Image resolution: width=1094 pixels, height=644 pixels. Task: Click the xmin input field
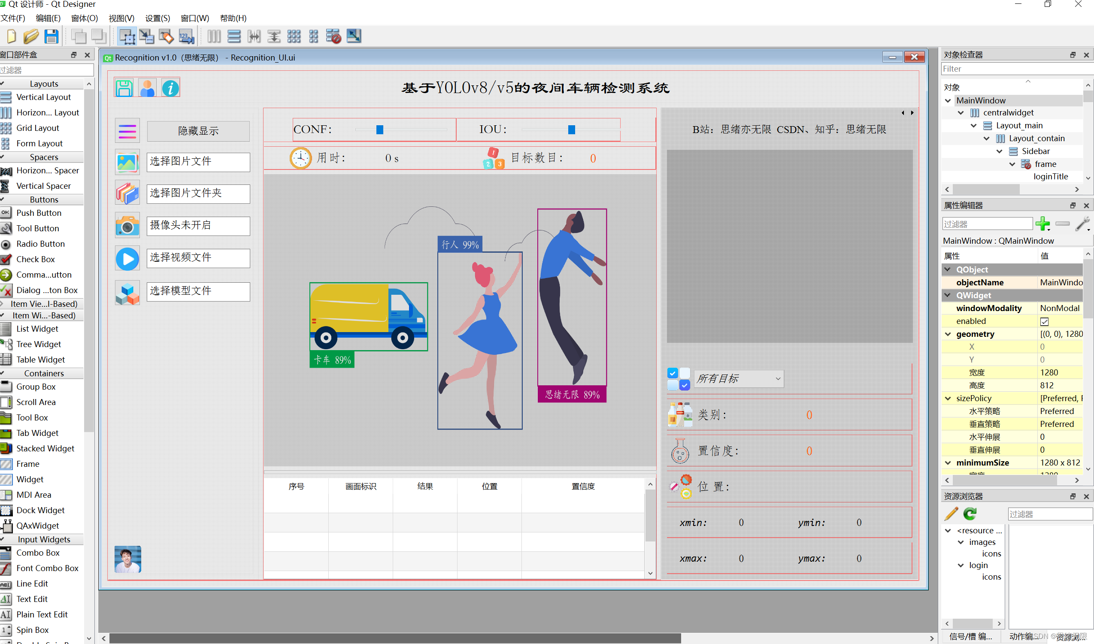click(x=741, y=522)
